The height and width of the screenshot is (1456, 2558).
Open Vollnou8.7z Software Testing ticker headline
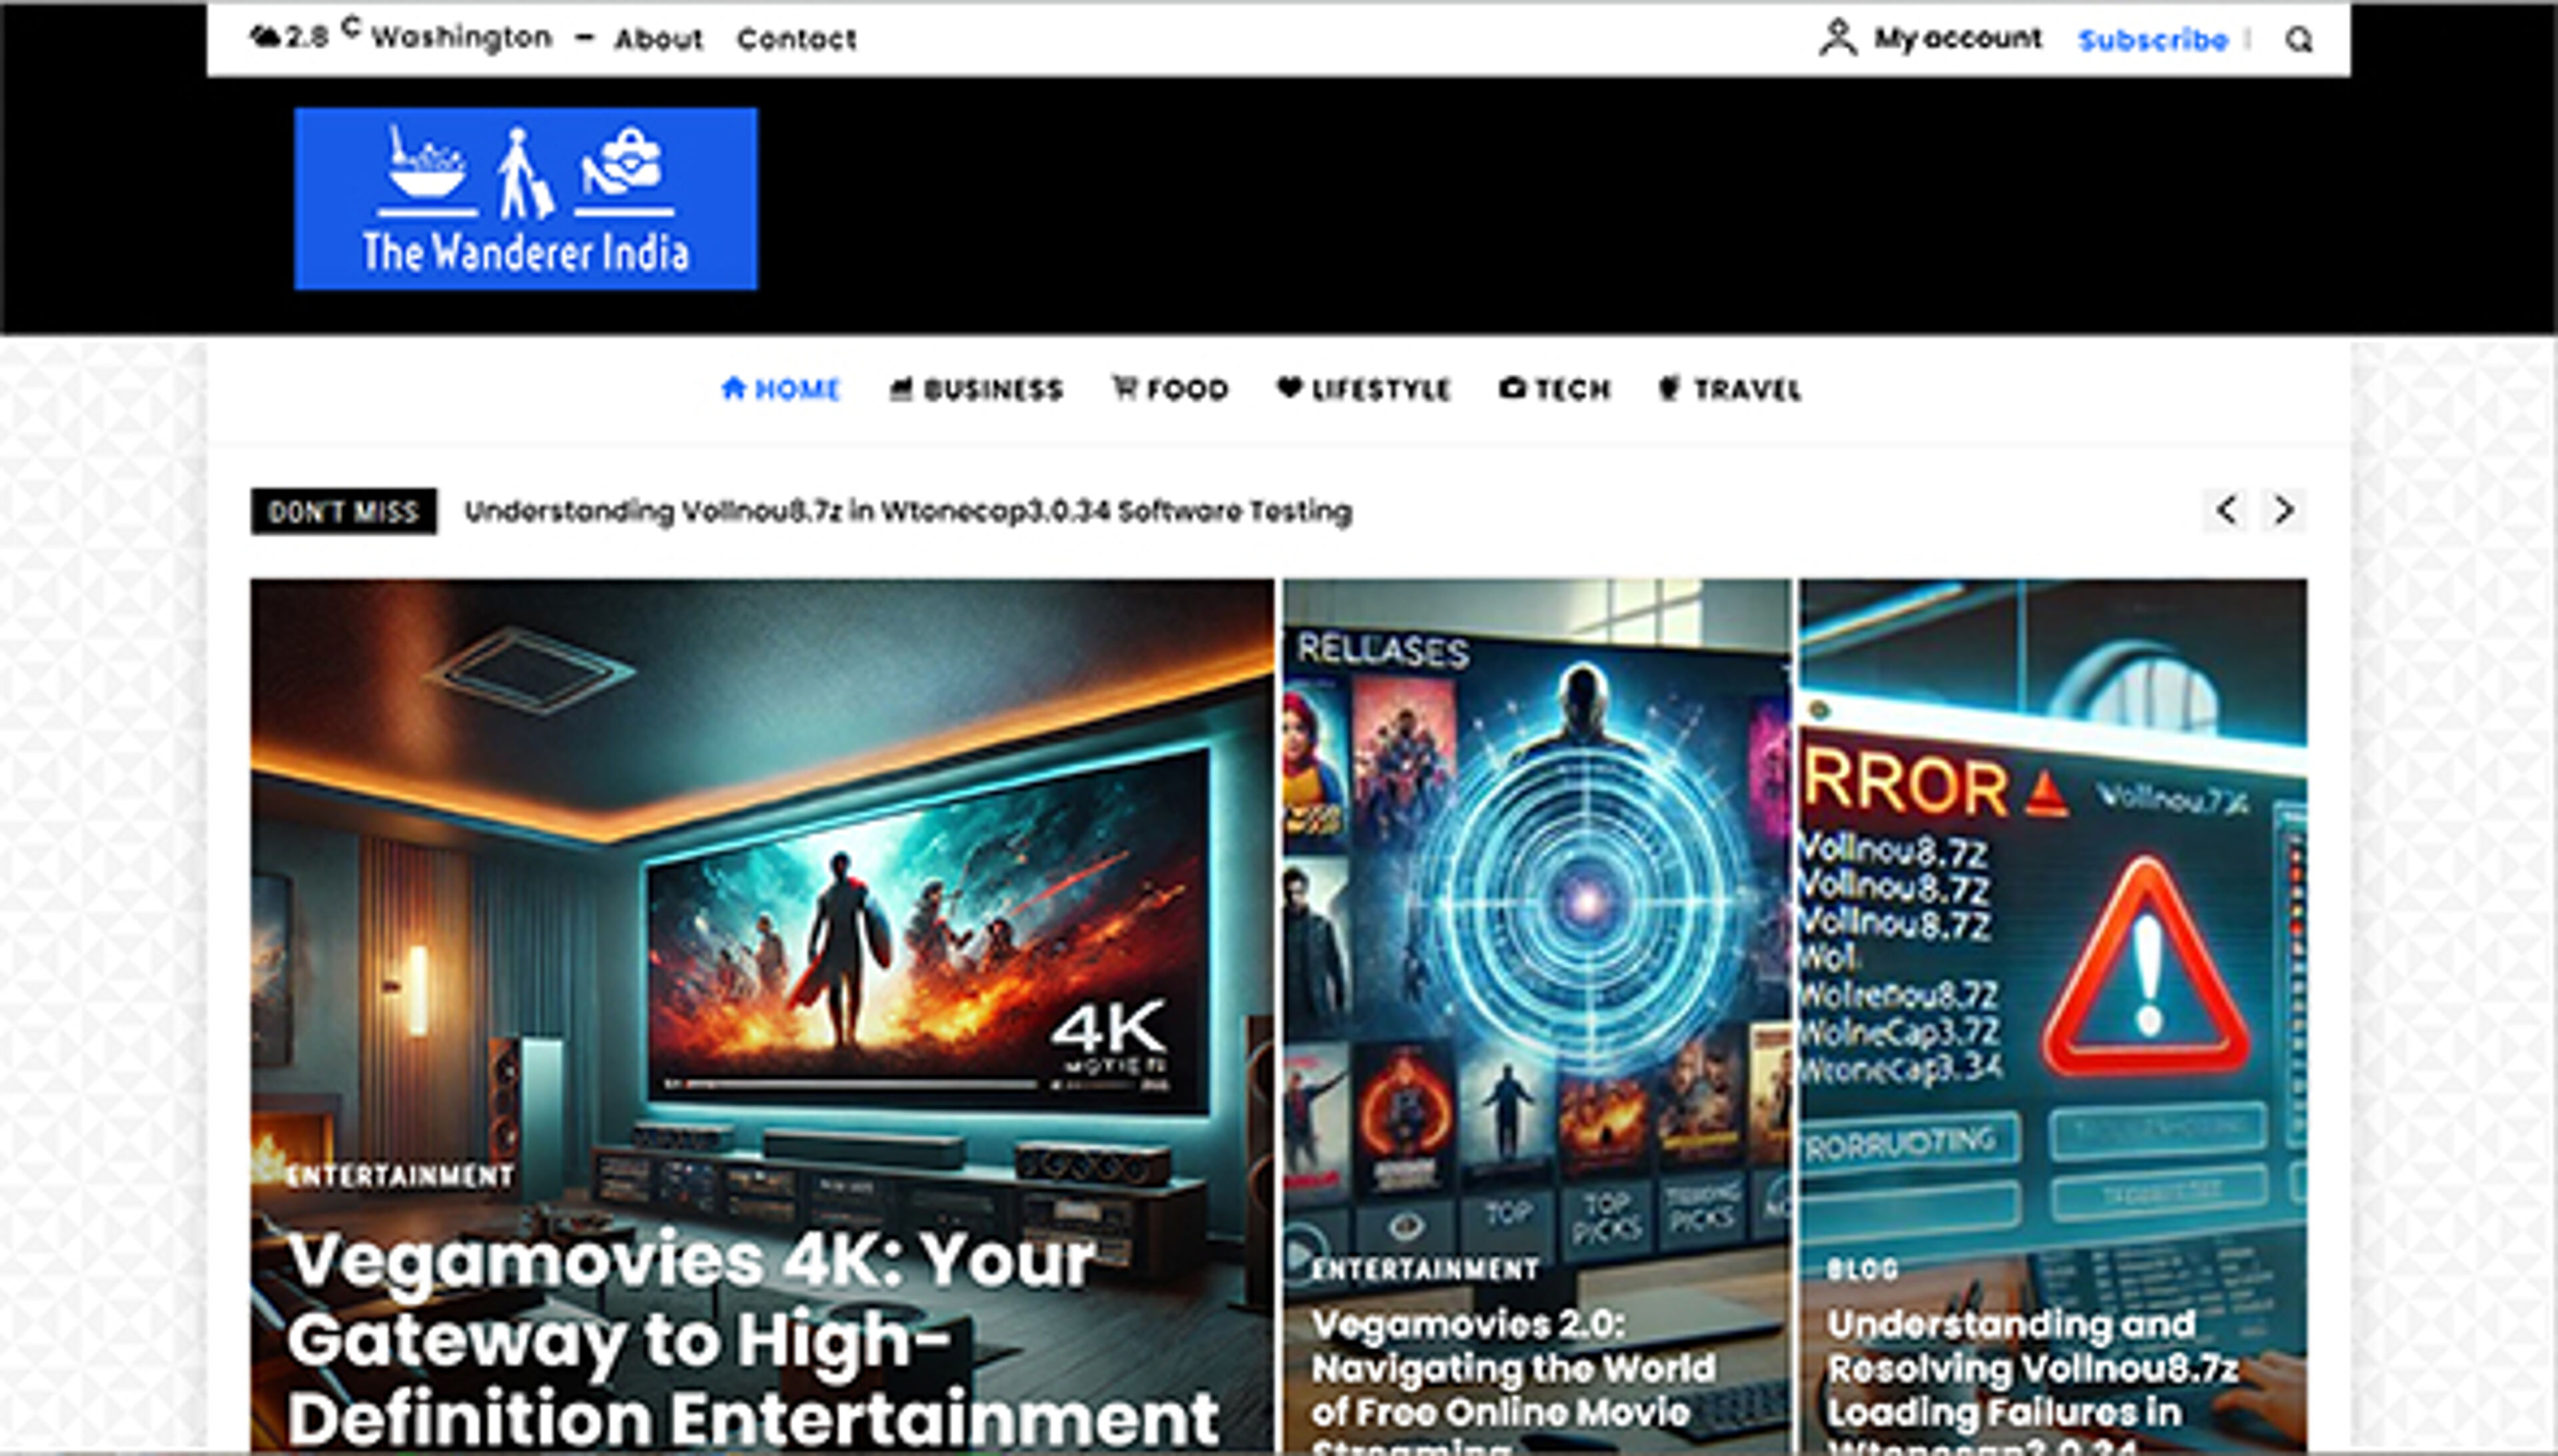[x=908, y=511]
